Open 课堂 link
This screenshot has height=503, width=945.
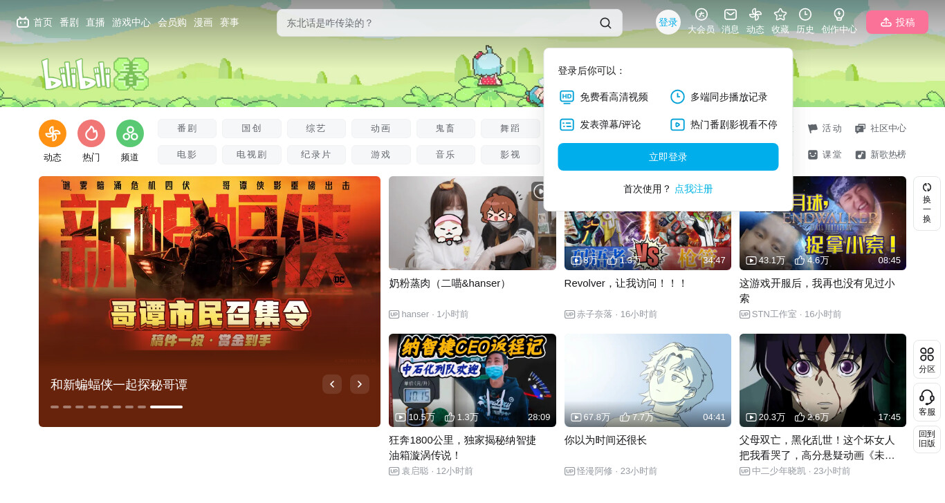click(825, 155)
